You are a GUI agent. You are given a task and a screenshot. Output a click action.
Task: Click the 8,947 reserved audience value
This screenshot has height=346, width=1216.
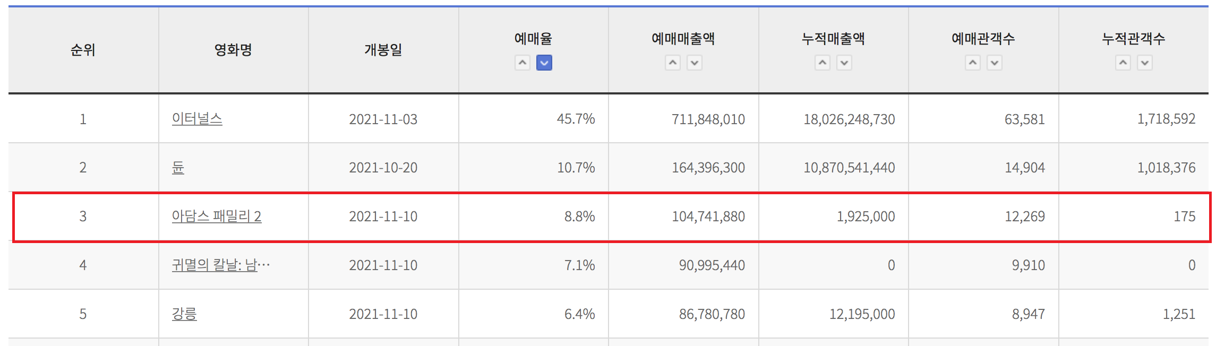click(x=1029, y=314)
